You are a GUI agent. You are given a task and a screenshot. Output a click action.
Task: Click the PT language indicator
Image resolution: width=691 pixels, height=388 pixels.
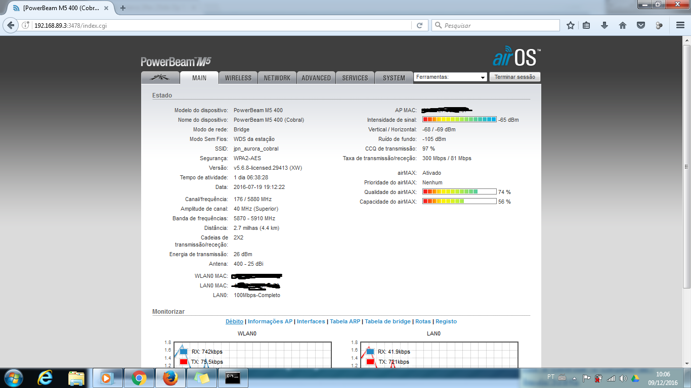551,377
